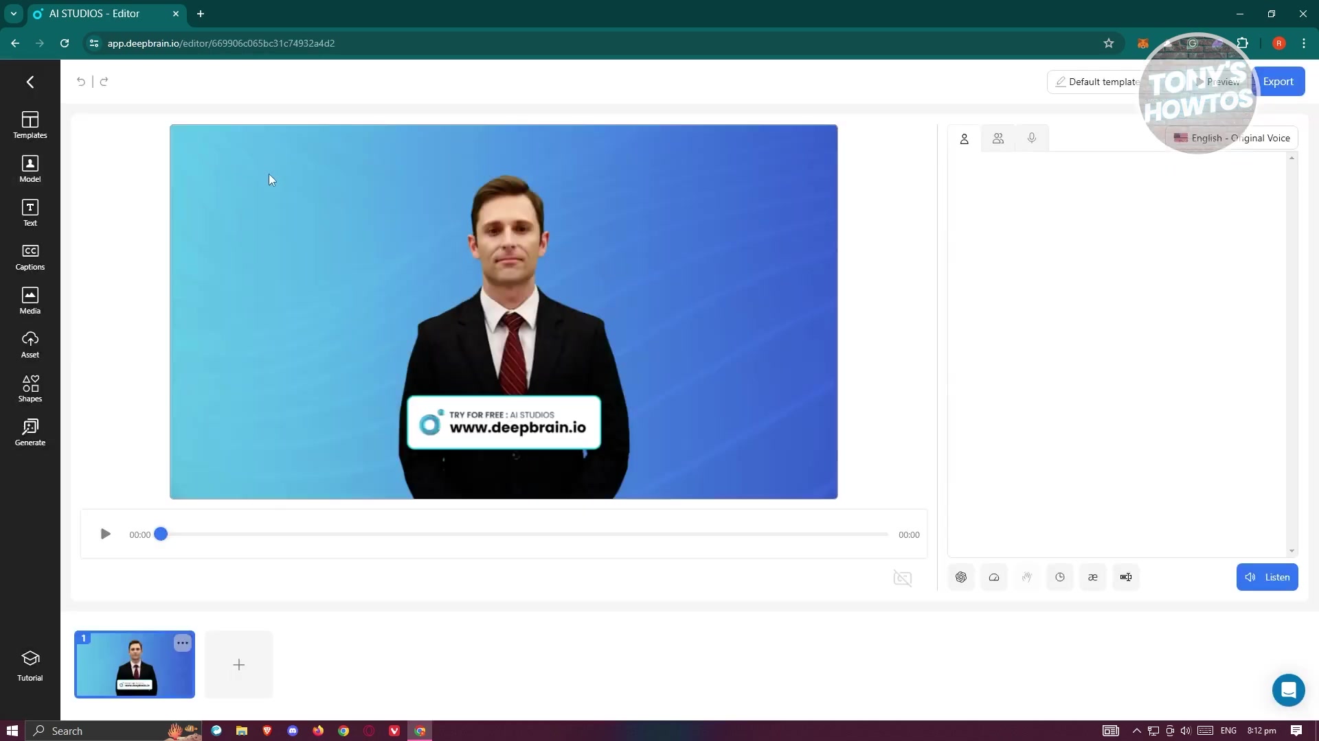This screenshot has width=1319, height=741.
Task: Switch to the single-person script tab
Action: click(965, 139)
